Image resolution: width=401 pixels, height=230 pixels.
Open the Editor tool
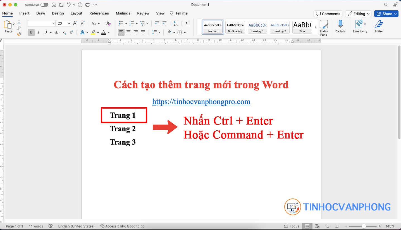coord(379,27)
